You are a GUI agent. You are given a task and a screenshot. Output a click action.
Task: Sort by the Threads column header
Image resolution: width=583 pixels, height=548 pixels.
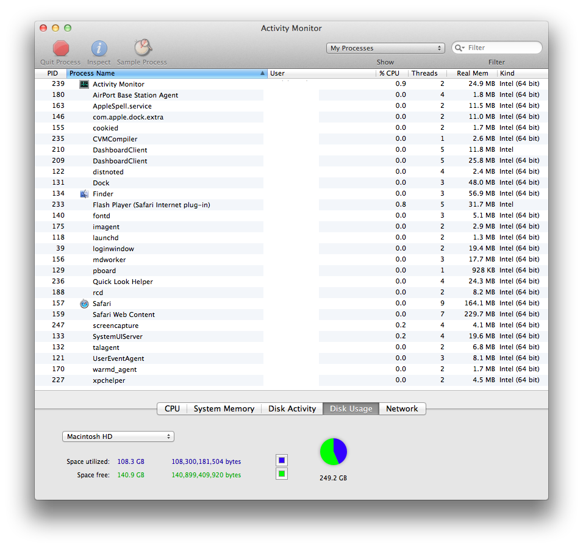(427, 73)
